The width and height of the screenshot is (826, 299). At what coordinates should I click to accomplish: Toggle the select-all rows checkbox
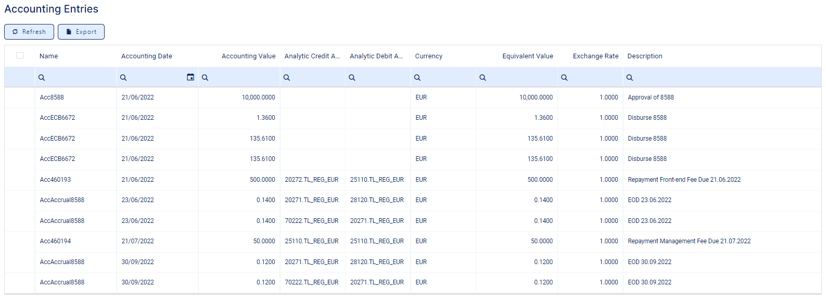(20, 56)
